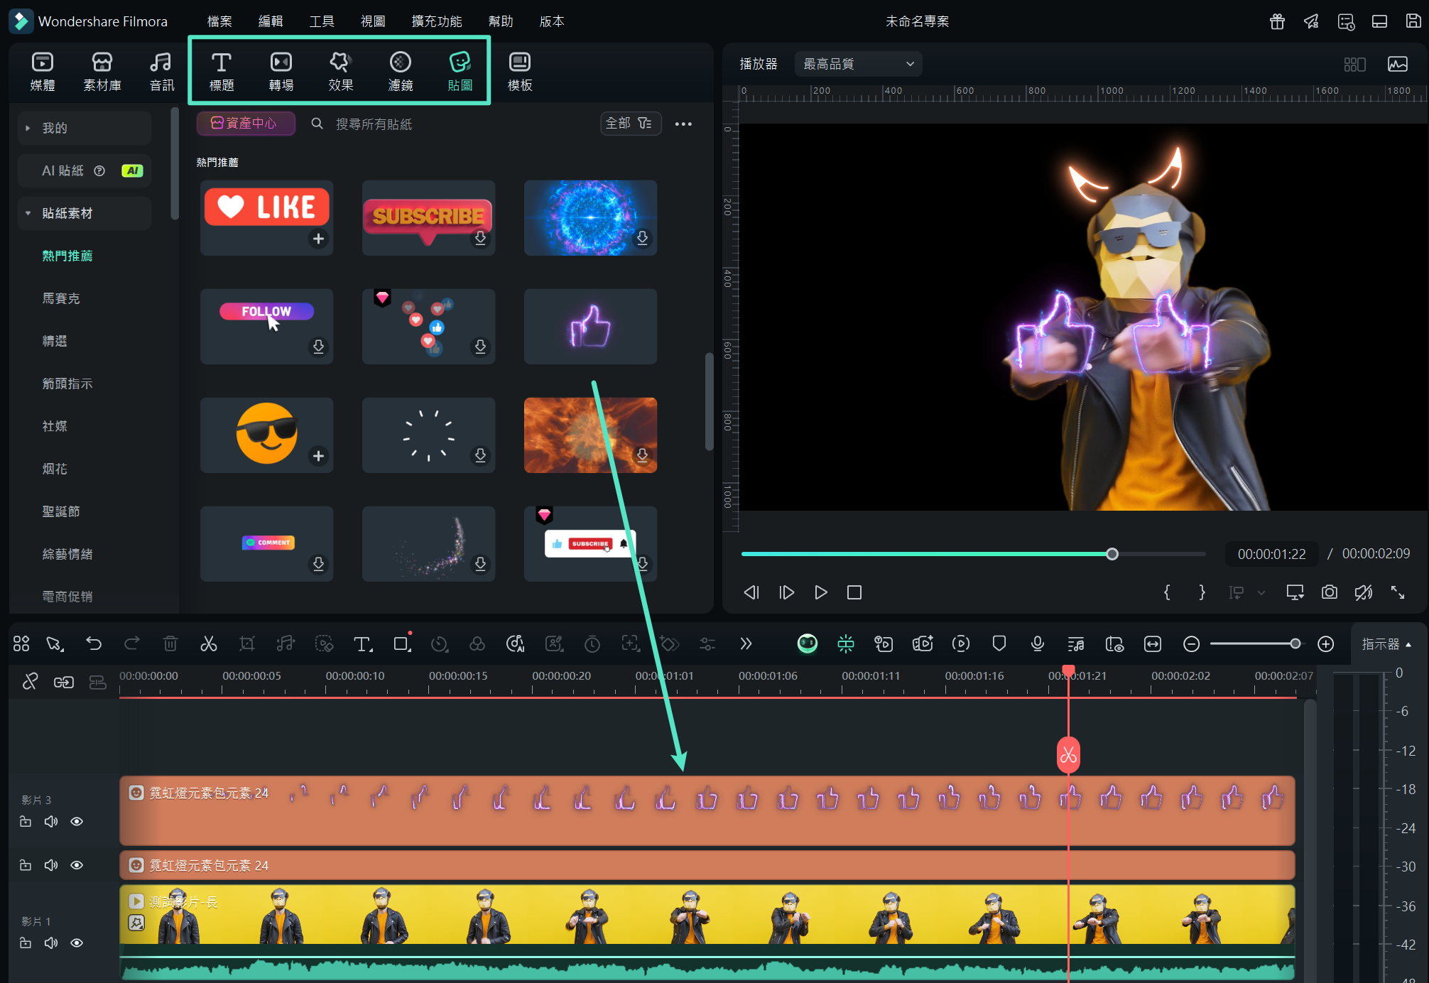The image size is (1429, 983).
Task: Open the 檔案 menu
Action: click(219, 21)
